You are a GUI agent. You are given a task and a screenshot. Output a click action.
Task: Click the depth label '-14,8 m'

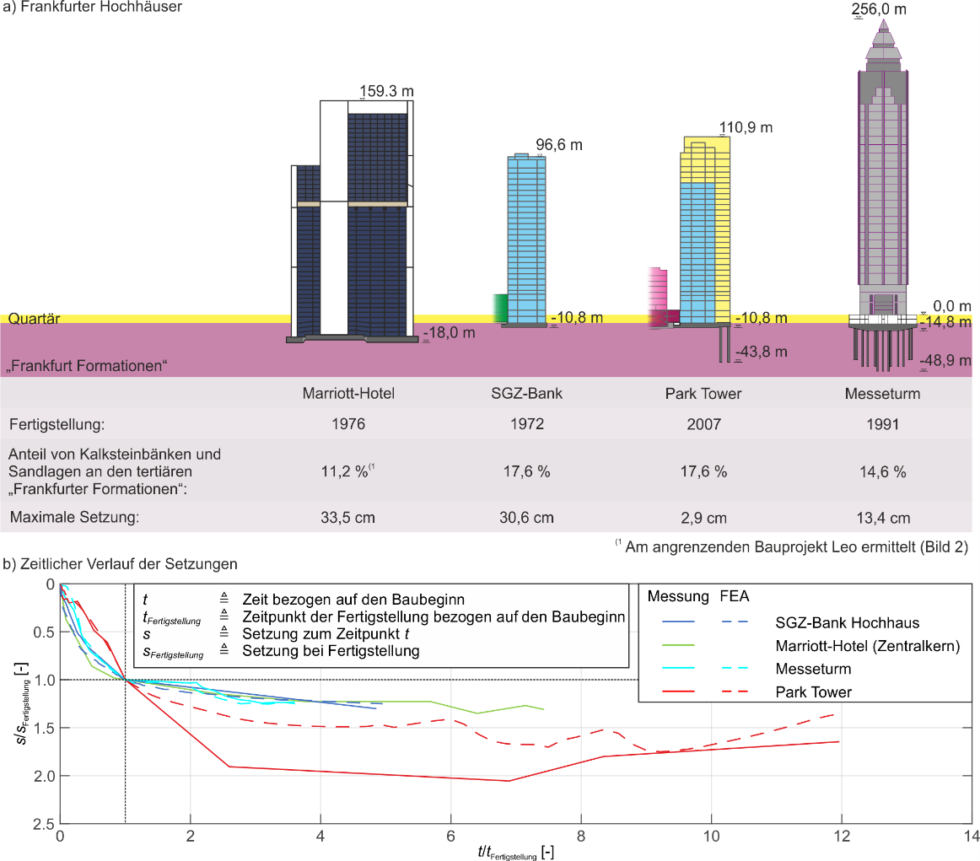click(x=945, y=322)
